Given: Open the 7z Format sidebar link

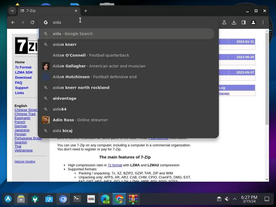Looking at the screenshot, I should (x=23, y=67).
